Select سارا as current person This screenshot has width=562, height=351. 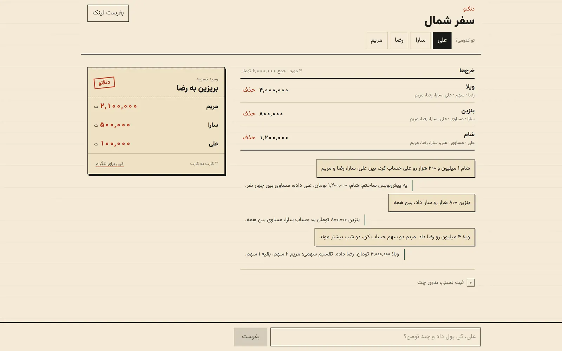[x=420, y=40]
